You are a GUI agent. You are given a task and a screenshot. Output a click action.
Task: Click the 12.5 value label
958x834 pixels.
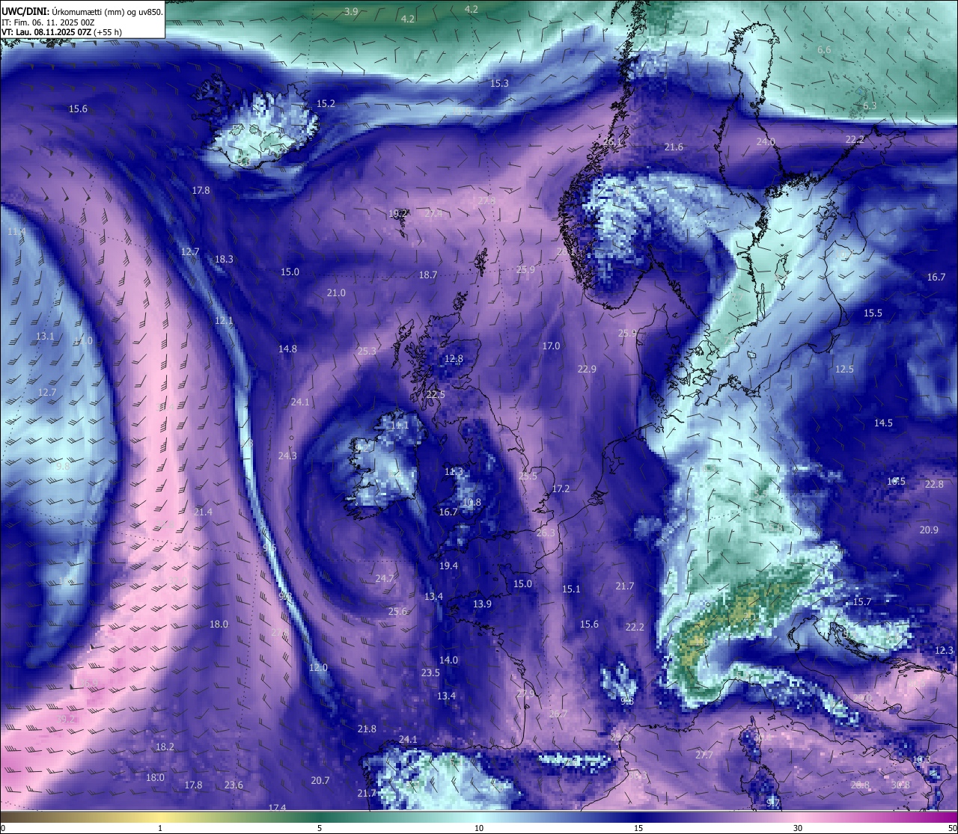844,369
